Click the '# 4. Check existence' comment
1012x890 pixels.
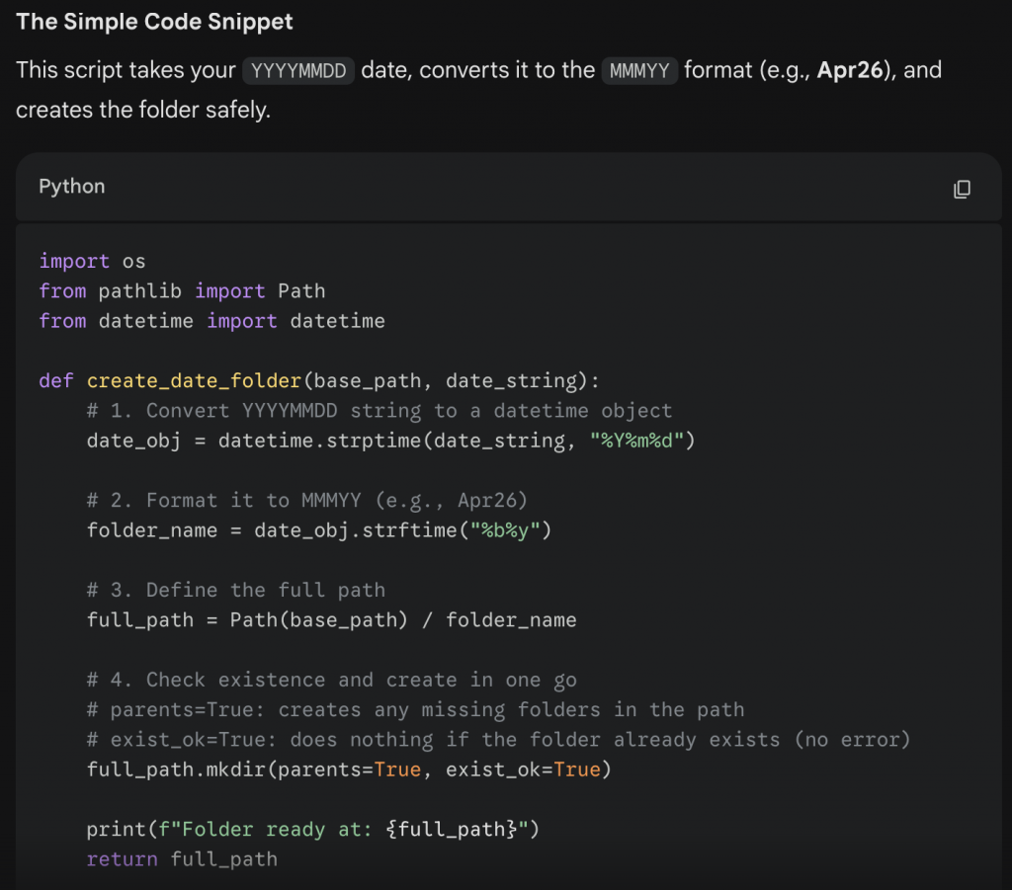click(x=331, y=680)
